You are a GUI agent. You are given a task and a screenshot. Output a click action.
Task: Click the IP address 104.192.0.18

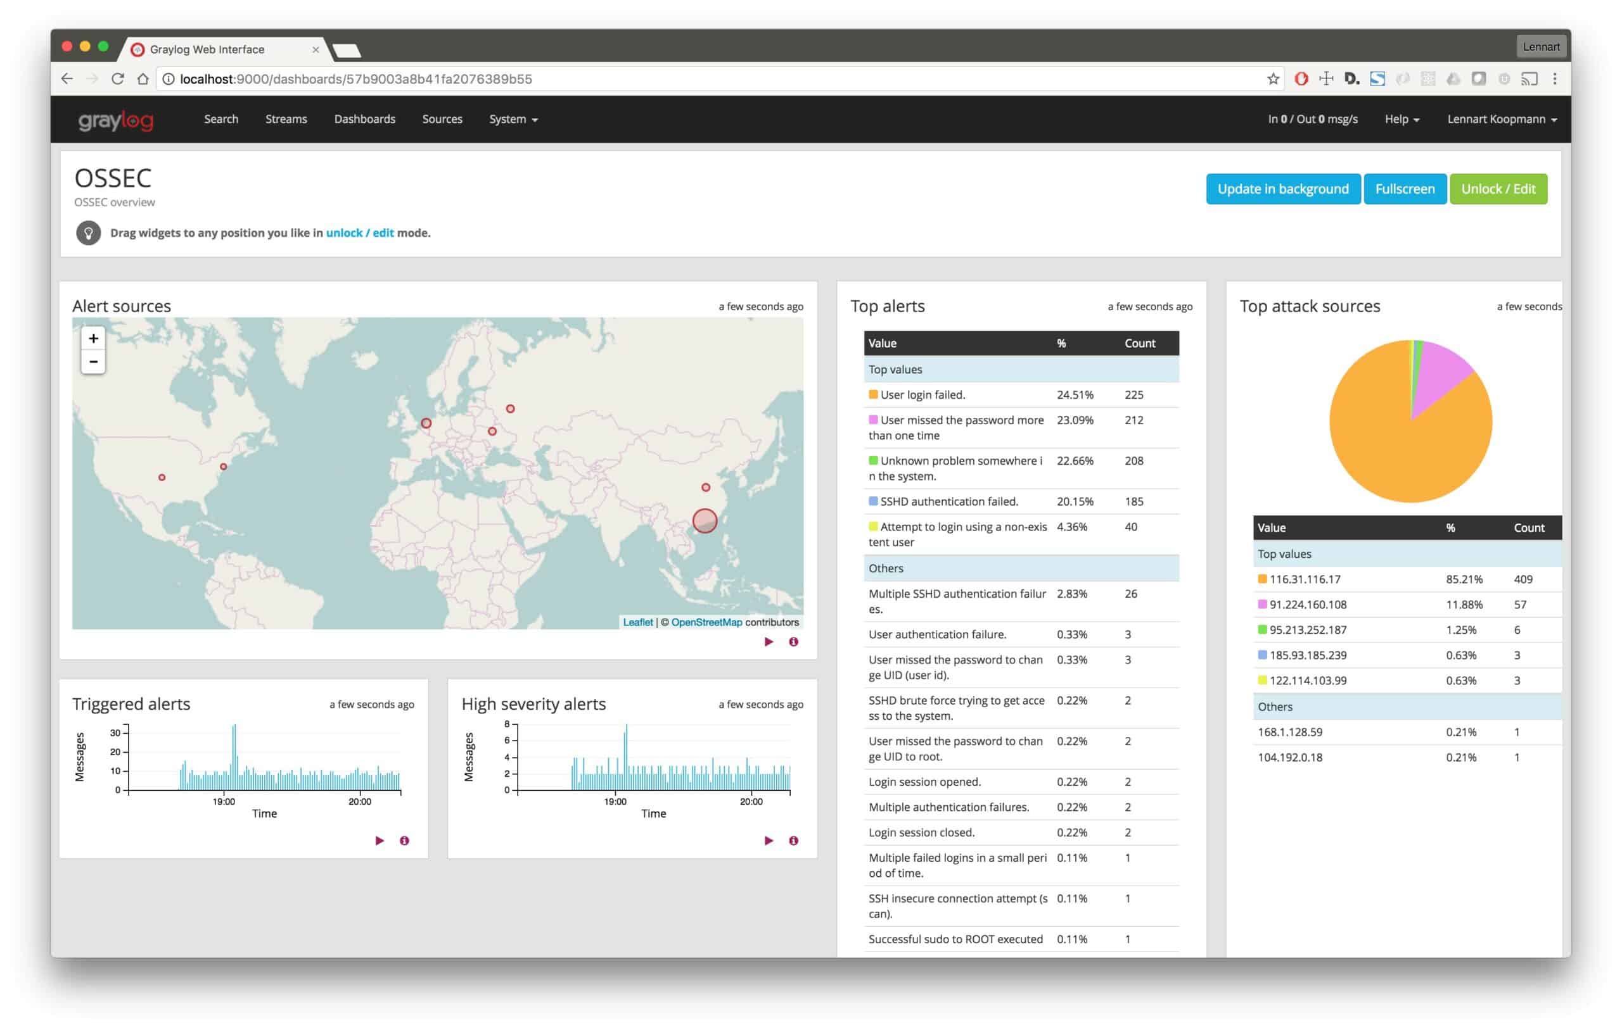tap(1290, 757)
